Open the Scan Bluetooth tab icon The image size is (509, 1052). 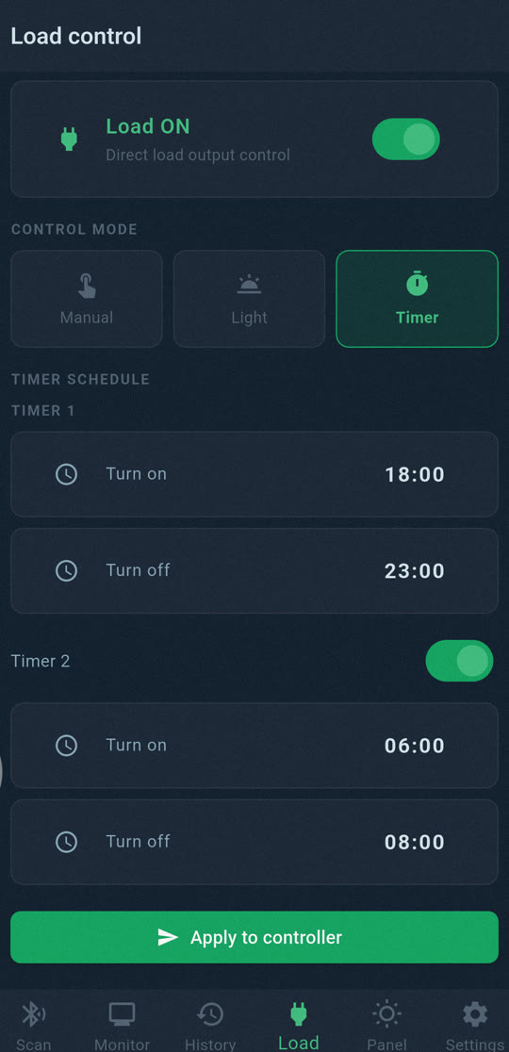tap(33, 1013)
